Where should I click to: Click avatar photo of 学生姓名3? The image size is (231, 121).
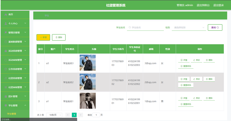pyautogui.click(x=88, y=63)
